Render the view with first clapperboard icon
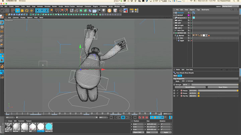241x135 pixels. click(57, 11)
